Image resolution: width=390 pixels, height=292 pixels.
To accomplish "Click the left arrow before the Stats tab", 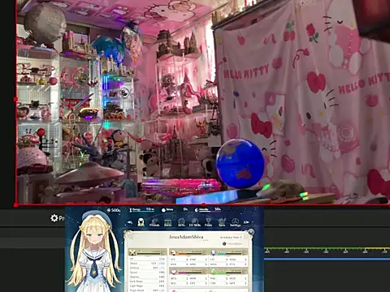I will (130, 222).
